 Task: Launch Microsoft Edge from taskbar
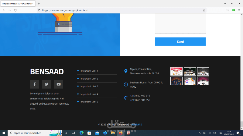click(x=81, y=133)
